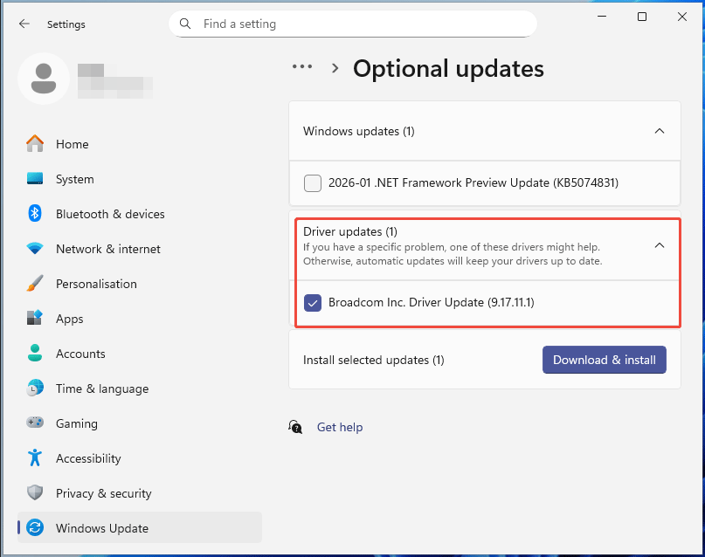Uncheck the Broadcom Inc. Driver Update
The height and width of the screenshot is (557, 705).
(314, 303)
